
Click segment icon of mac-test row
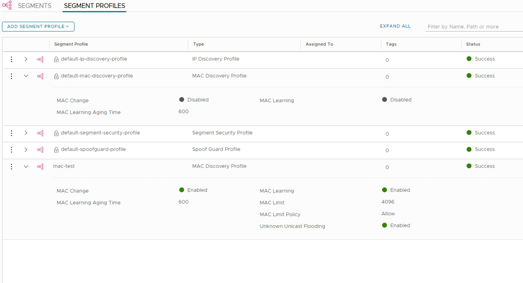click(40, 167)
